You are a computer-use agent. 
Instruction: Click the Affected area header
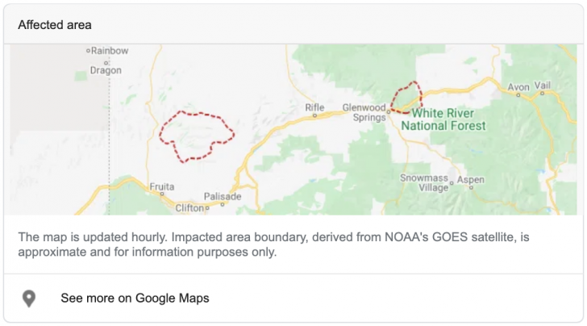[55, 25]
